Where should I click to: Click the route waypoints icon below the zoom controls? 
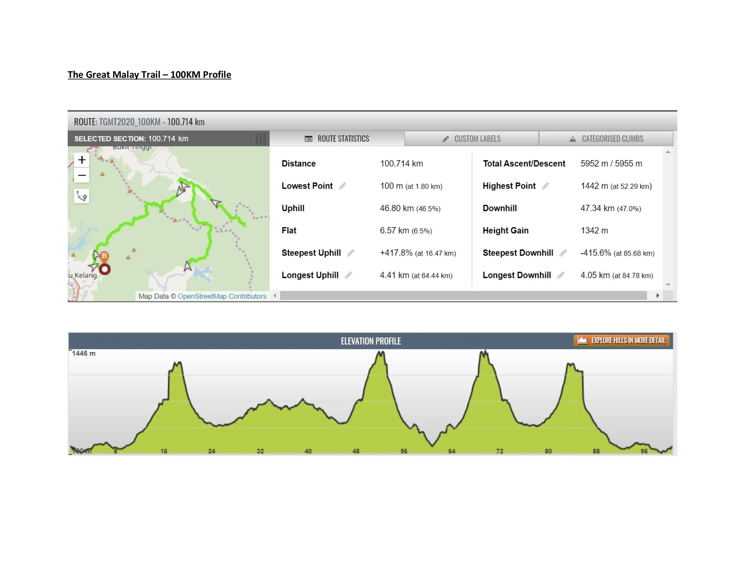(82, 196)
